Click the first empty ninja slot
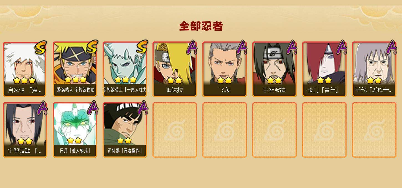This screenshot has height=188, width=402. tap(175, 130)
